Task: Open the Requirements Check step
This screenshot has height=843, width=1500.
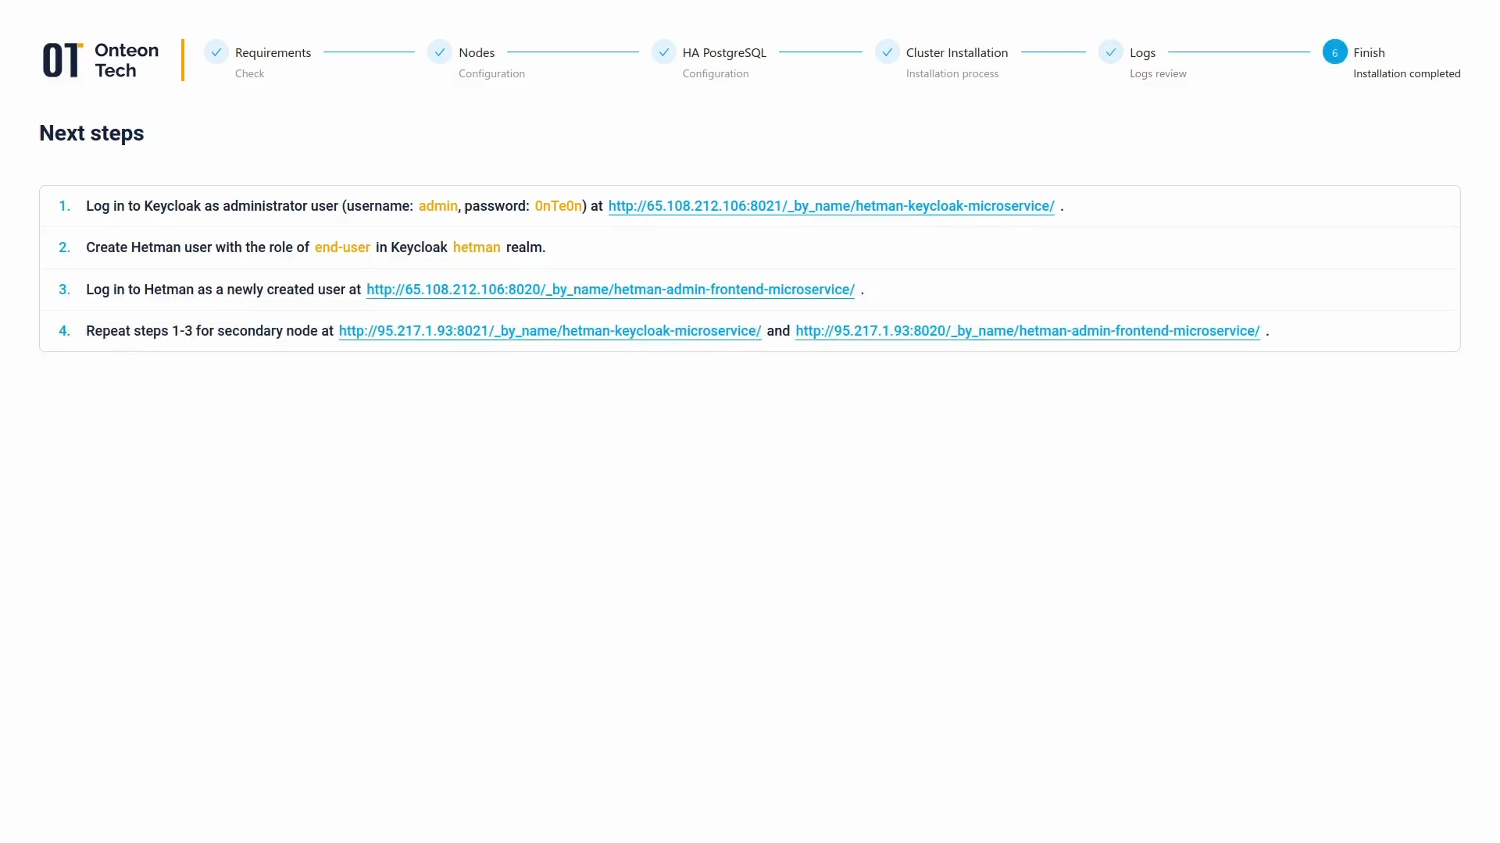Action: click(272, 52)
